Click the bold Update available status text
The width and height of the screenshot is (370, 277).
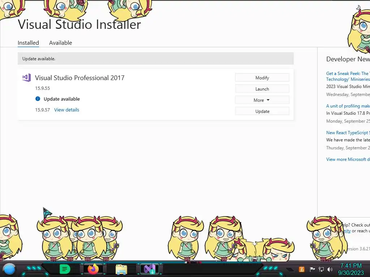[62, 99]
